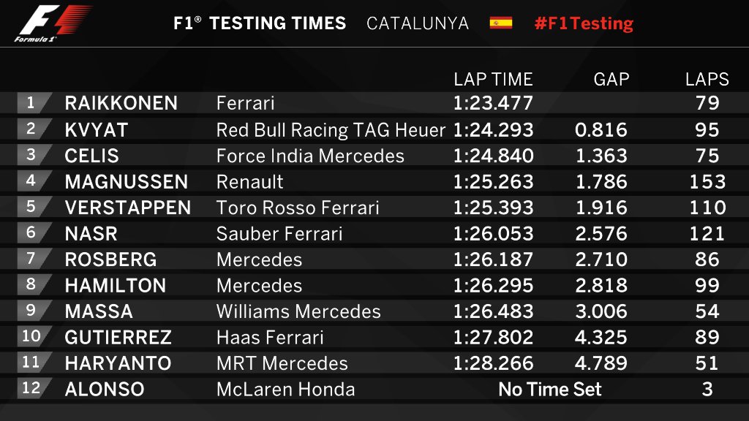
Task: Click the McLaren Honda team name
Action: (285, 390)
